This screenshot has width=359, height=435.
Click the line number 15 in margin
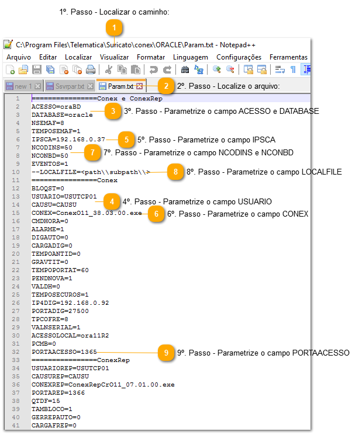tap(18, 213)
